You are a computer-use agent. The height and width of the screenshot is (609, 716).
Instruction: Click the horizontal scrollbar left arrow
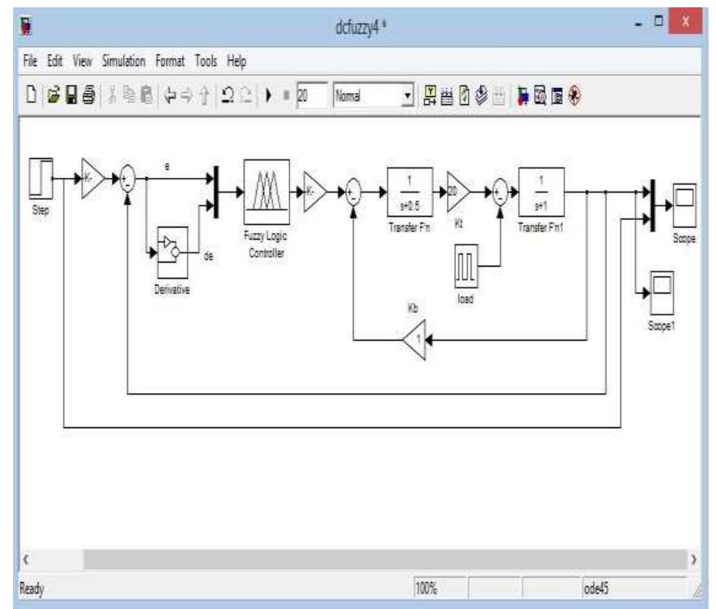tap(26, 559)
